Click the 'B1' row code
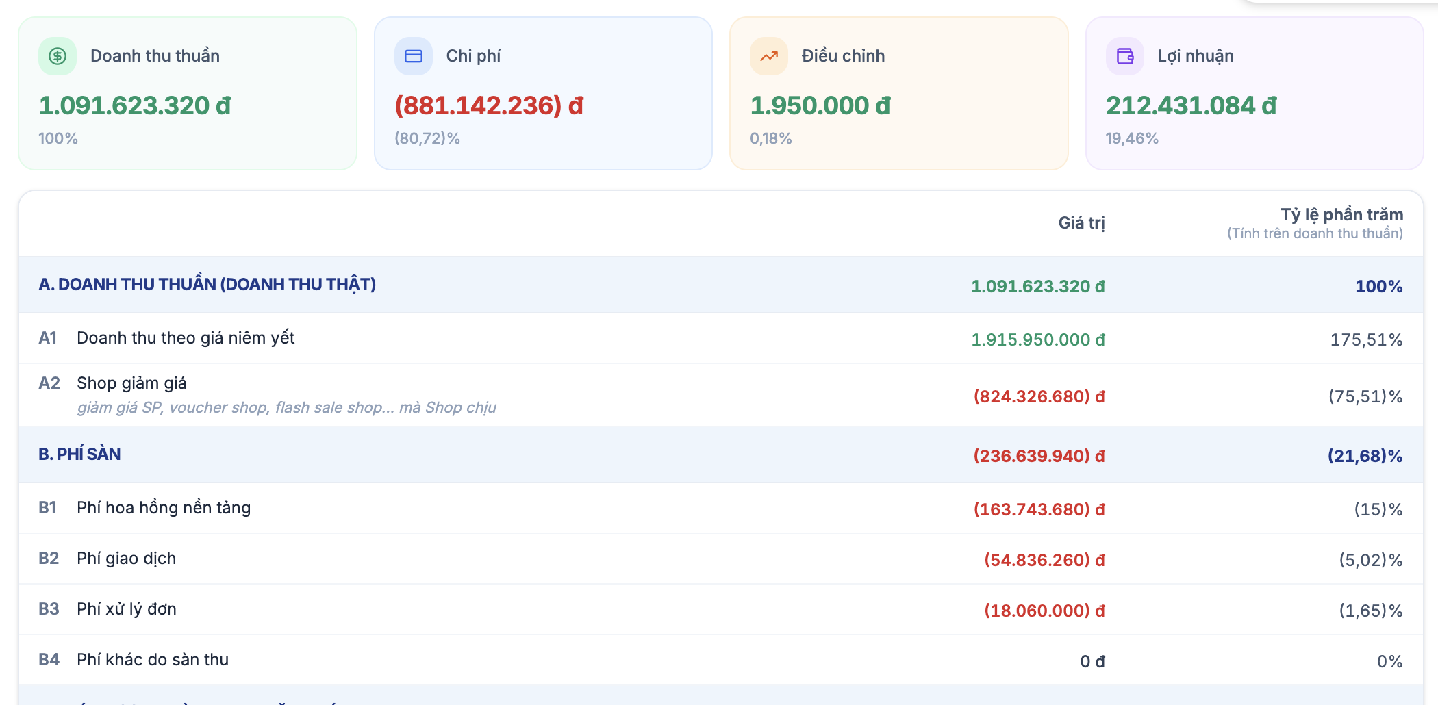The width and height of the screenshot is (1438, 705). click(x=47, y=508)
